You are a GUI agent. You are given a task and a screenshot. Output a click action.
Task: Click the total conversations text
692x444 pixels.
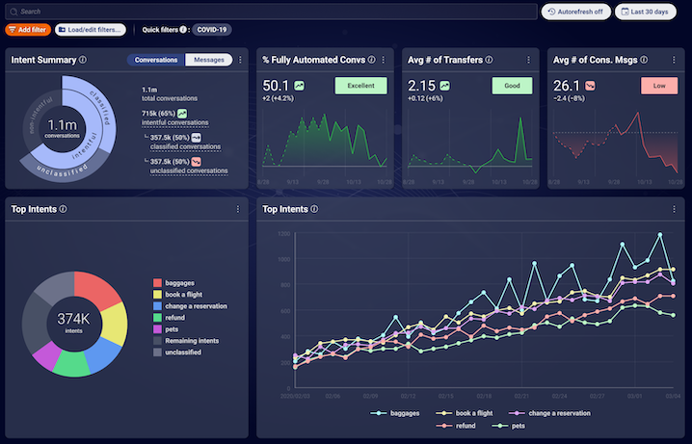click(170, 99)
